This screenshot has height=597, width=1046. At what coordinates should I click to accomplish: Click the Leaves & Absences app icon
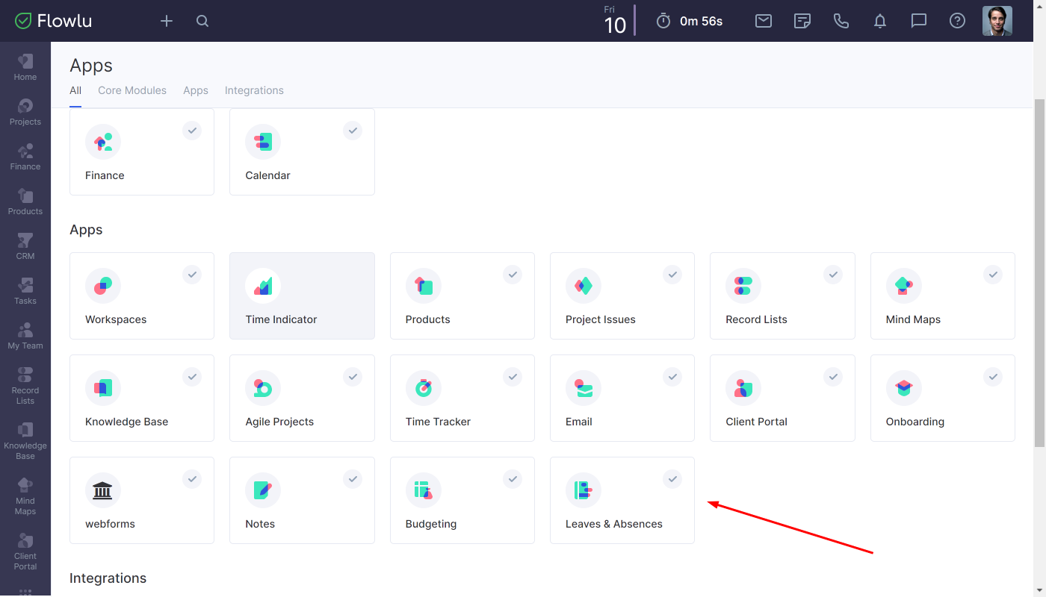[584, 490]
